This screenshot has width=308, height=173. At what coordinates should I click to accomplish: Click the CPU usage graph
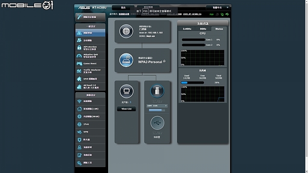point(202,58)
